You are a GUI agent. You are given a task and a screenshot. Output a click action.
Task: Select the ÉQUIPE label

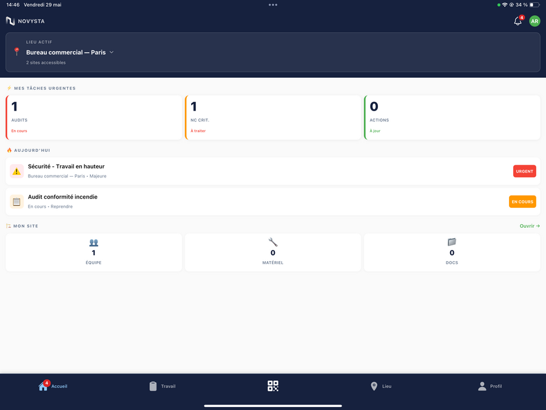(93, 262)
